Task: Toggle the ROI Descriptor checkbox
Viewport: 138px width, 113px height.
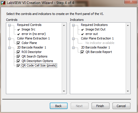Action: click(18, 52)
